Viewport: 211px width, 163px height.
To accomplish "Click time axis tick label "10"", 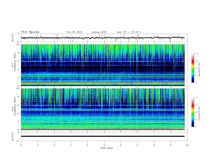I will pyautogui.click(x=187, y=145).
